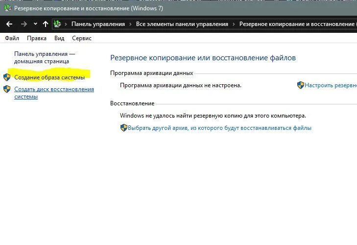The width and height of the screenshot is (357, 245).
Task: Click shield icon beside Создать диск восстановления
Action: coord(7,89)
